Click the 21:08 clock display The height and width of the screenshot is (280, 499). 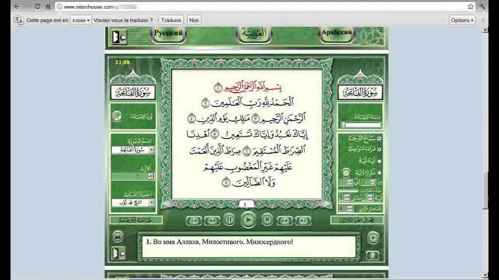pyautogui.click(x=122, y=62)
